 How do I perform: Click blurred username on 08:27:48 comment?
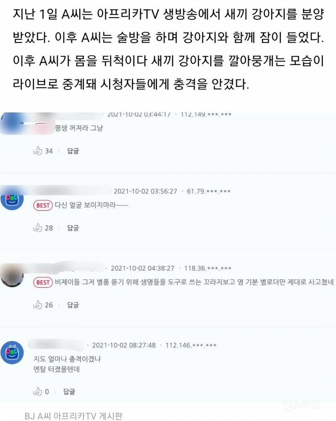point(56,345)
